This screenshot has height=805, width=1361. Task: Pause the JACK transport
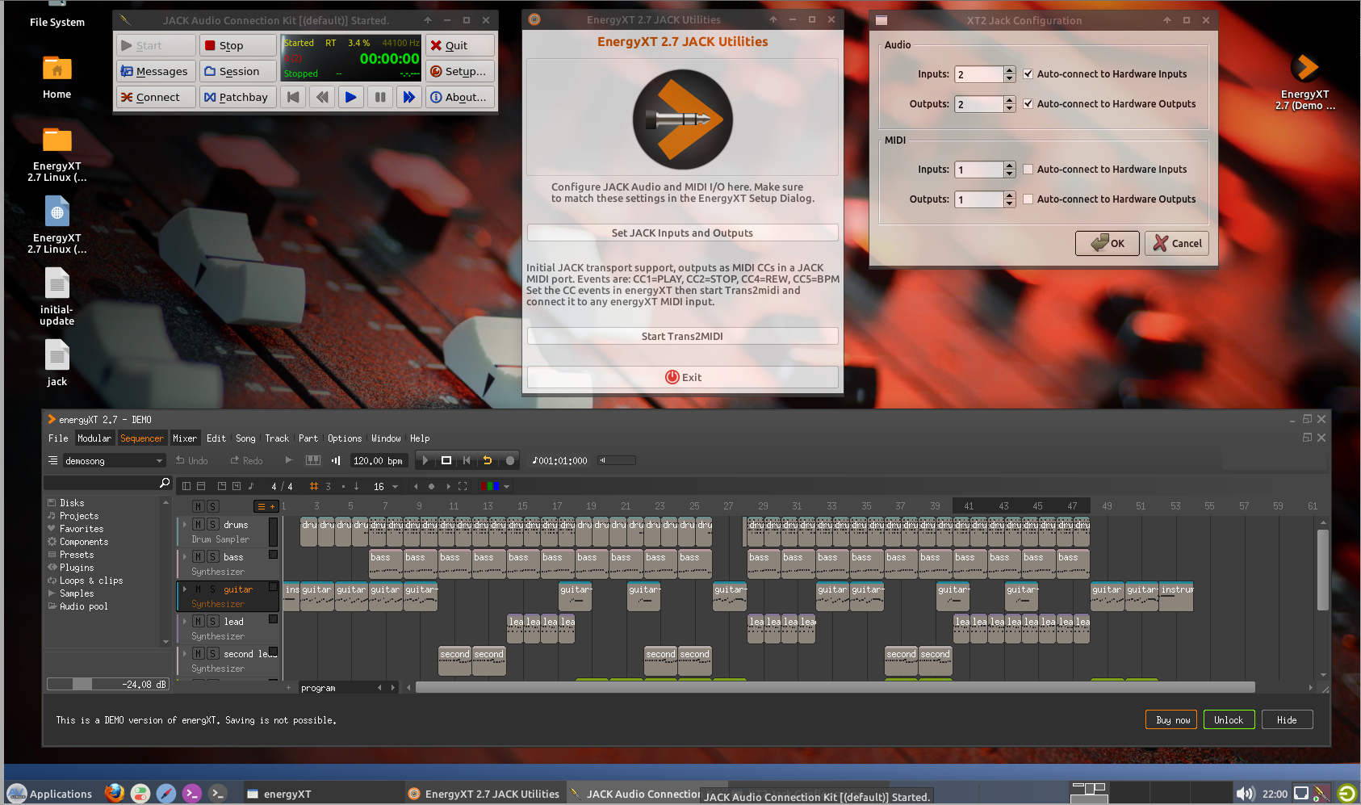click(x=379, y=97)
